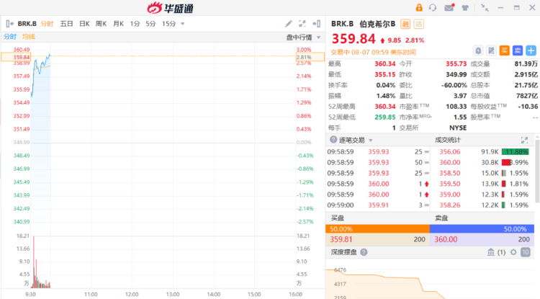Click the blue 卖 sell button
The width and height of the screenshot is (540, 299).
pos(517,50)
